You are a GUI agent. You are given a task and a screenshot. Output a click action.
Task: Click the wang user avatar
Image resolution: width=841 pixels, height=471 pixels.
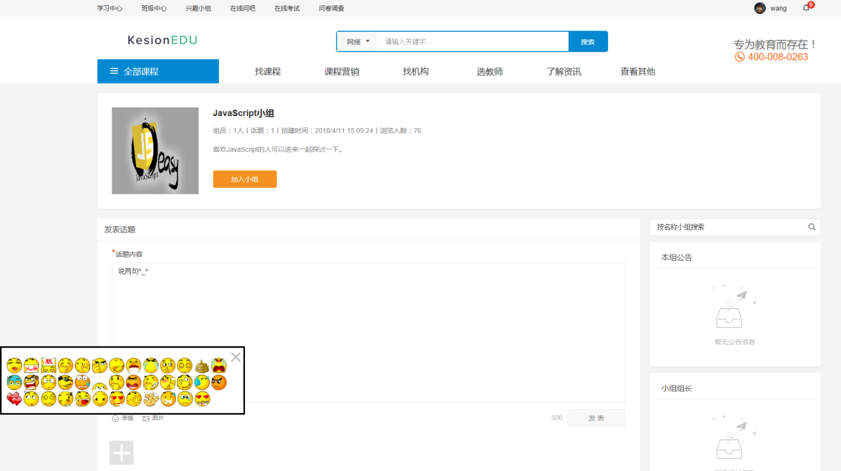click(759, 8)
